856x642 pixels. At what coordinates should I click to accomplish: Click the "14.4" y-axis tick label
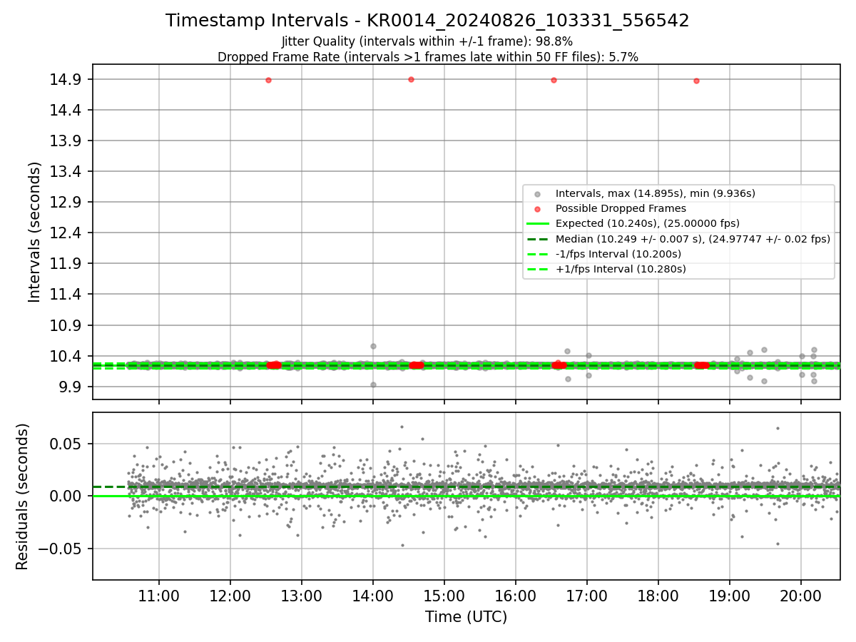pyautogui.click(x=66, y=110)
